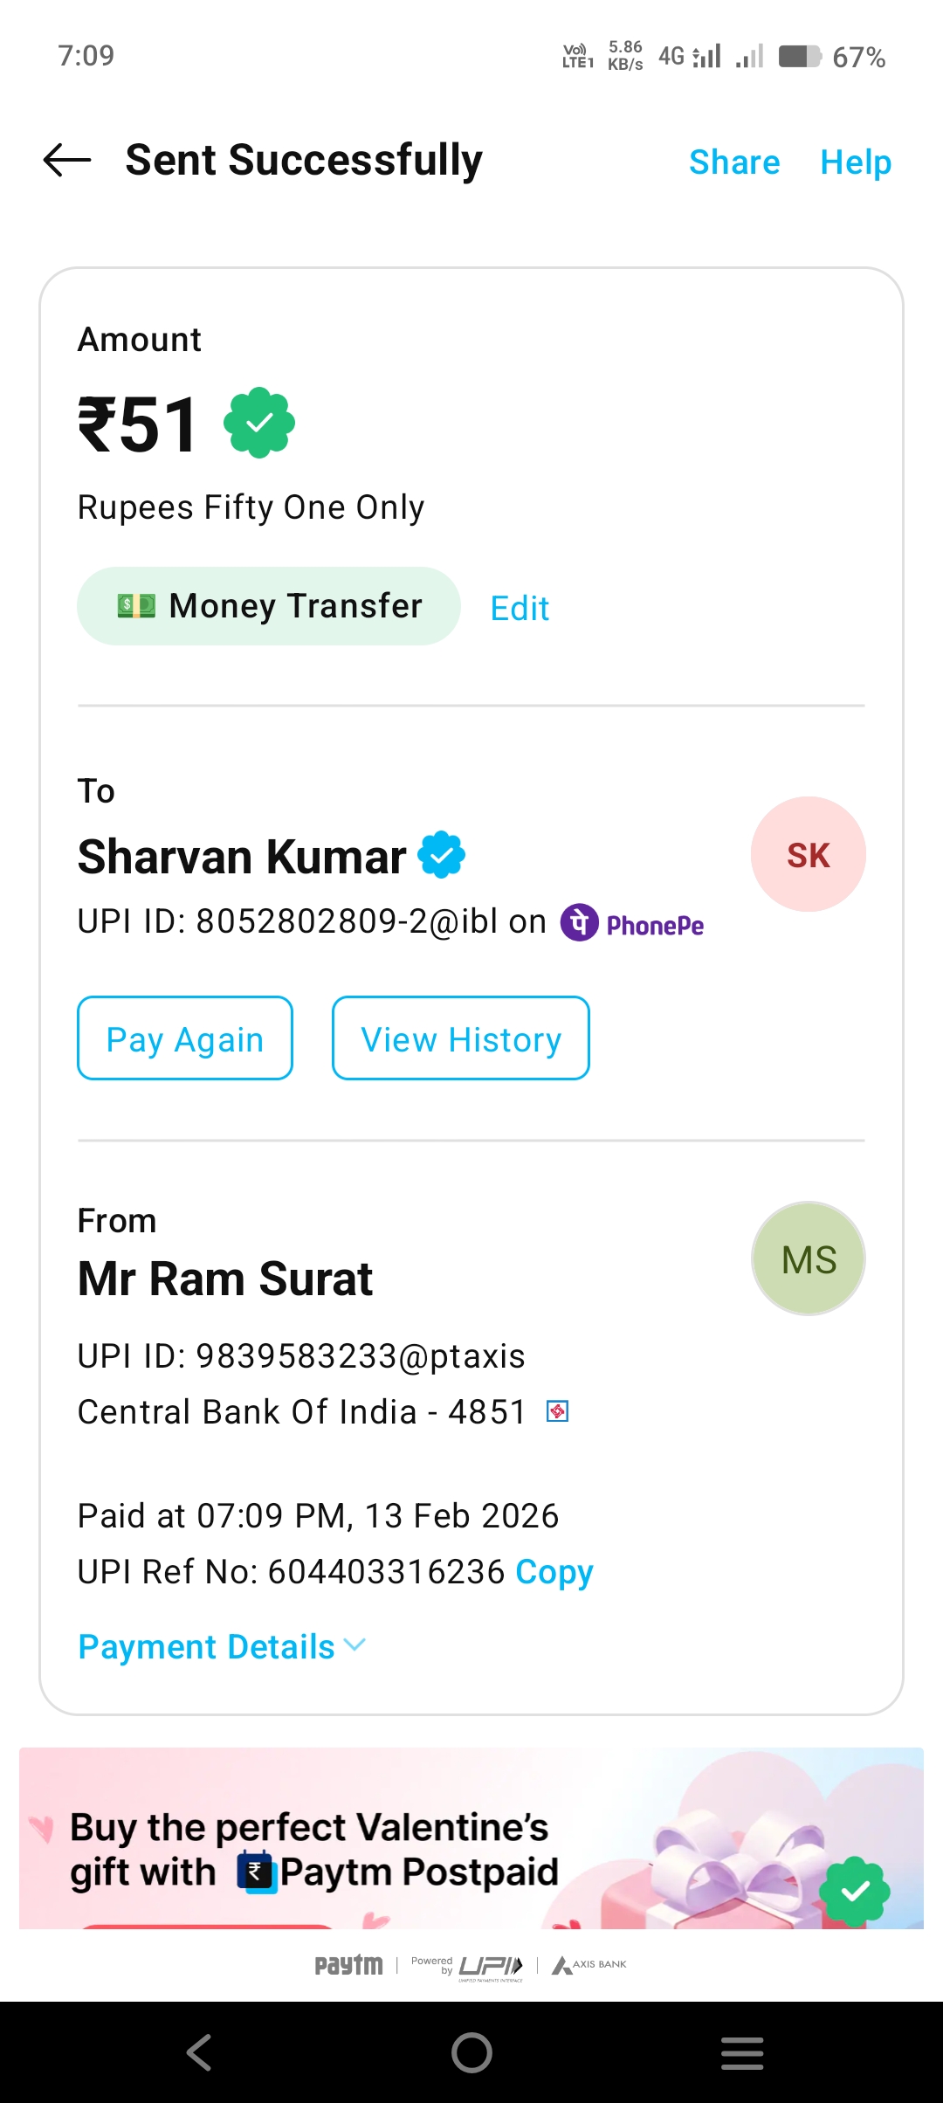The width and height of the screenshot is (943, 2103).
Task: Tap the back arrow icon in header
Action: point(67,161)
